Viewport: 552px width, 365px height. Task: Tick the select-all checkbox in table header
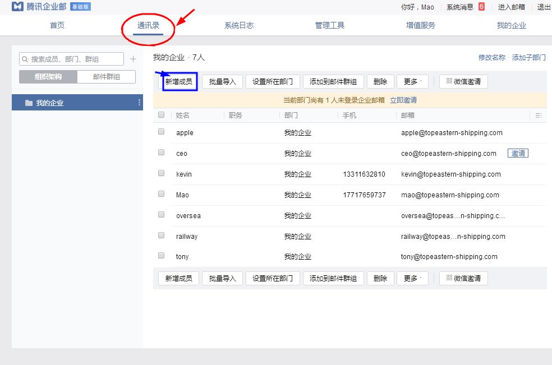(162, 115)
